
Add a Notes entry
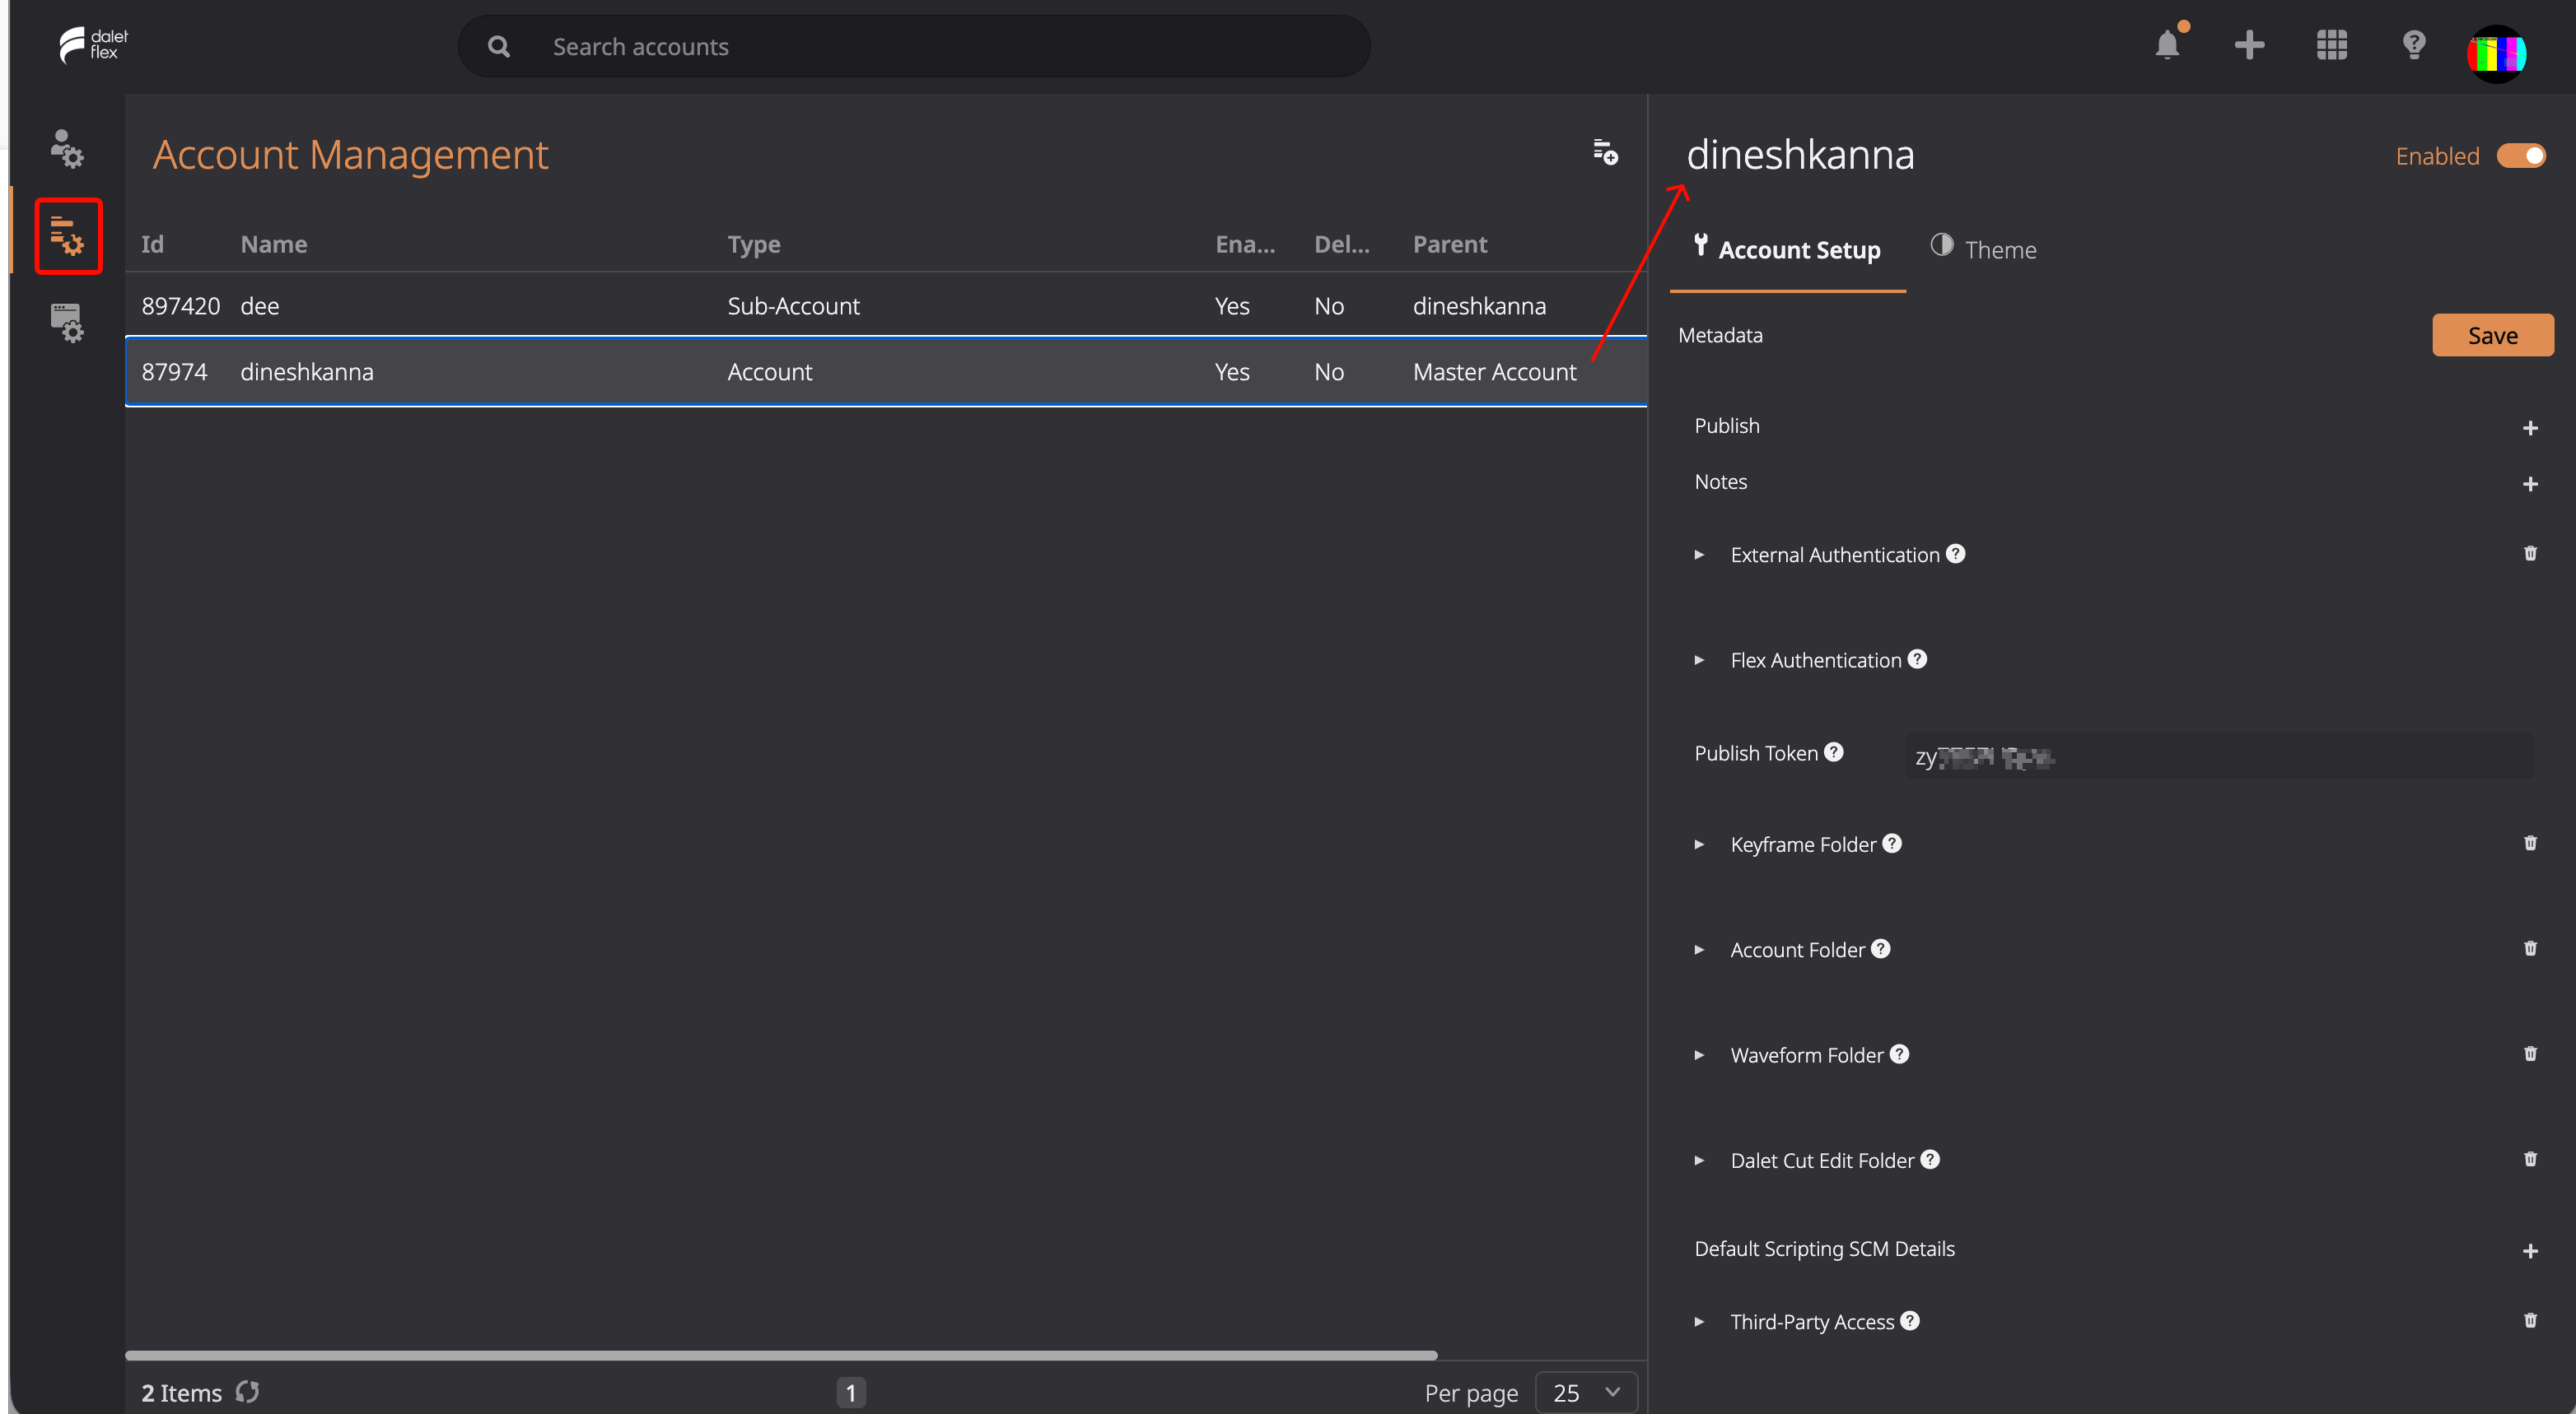[x=2530, y=484]
